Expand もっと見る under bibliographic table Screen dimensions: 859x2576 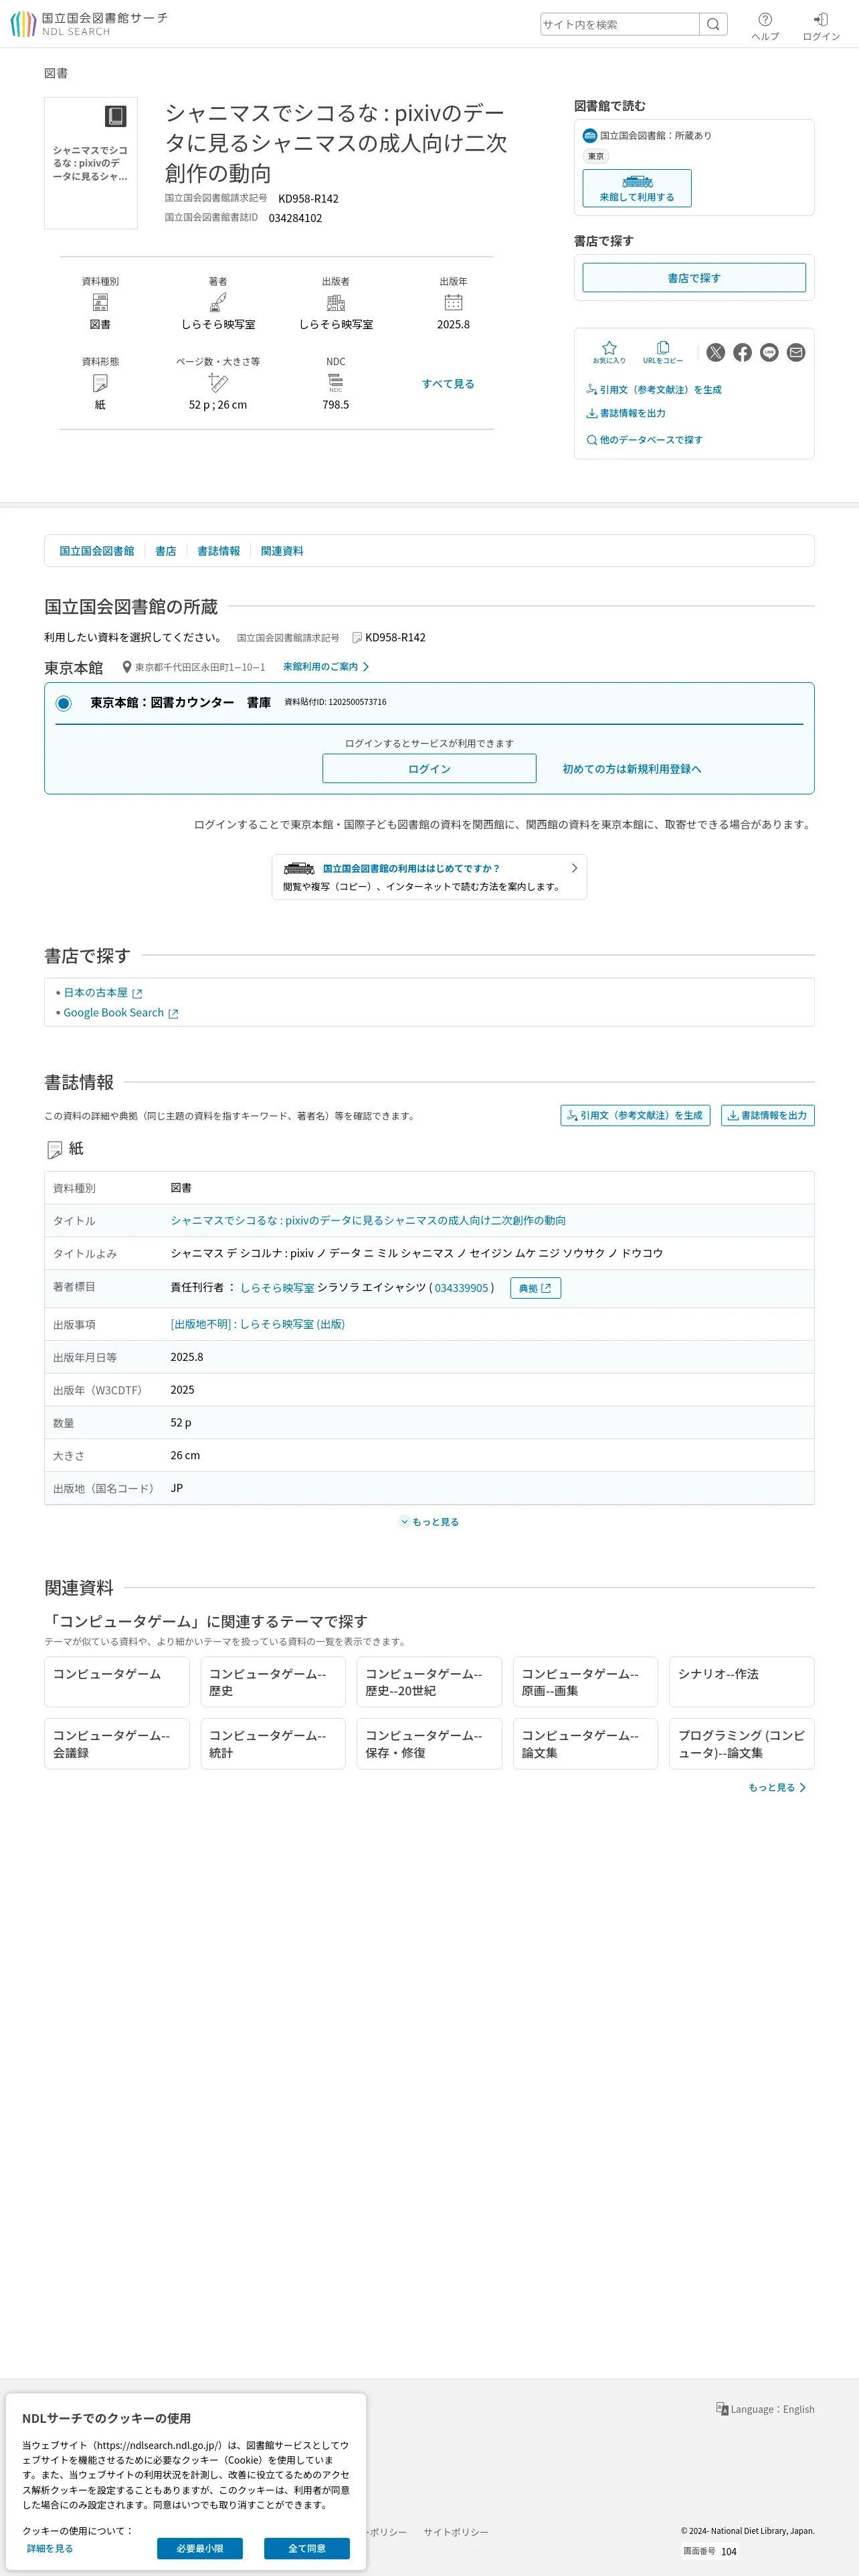click(429, 1522)
